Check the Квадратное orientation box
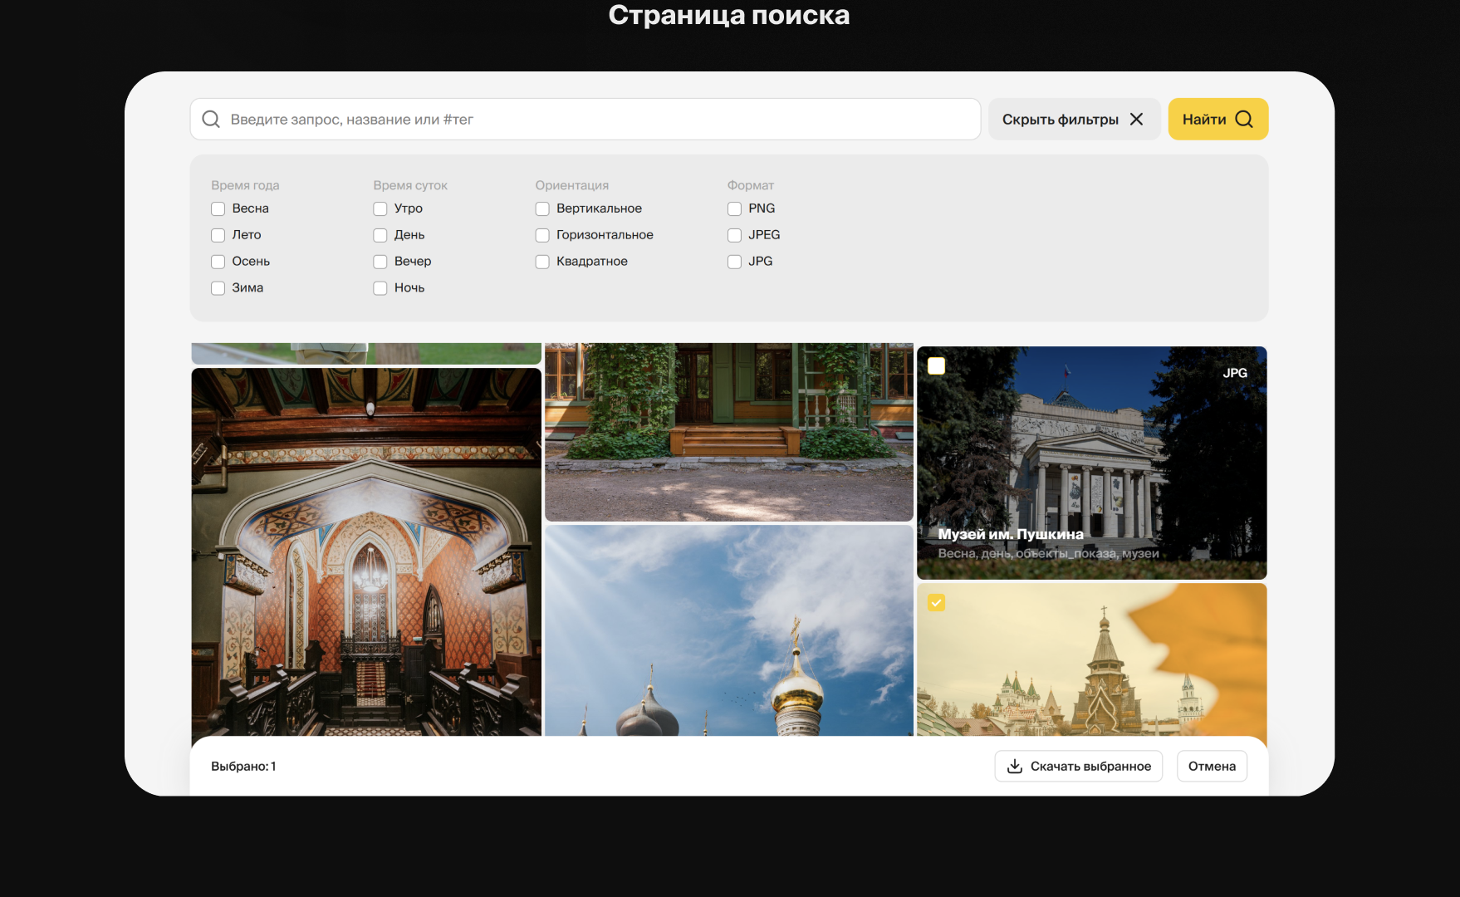 pyautogui.click(x=542, y=262)
